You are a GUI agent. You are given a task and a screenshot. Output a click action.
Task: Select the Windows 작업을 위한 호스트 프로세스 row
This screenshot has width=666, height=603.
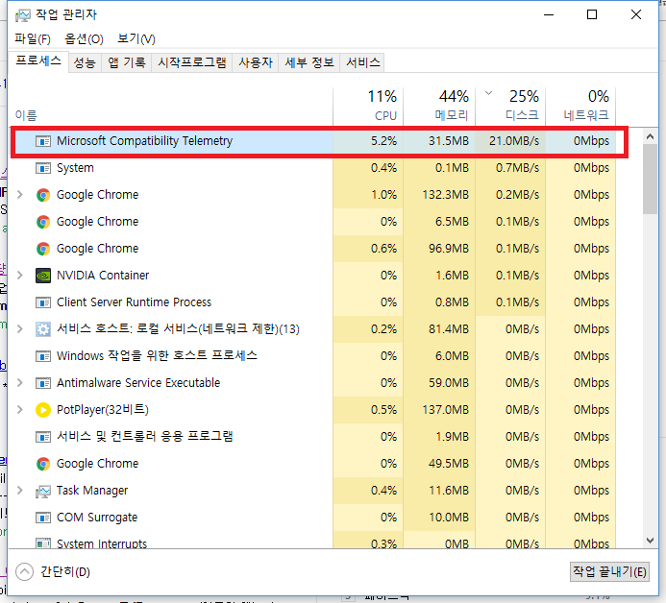pyautogui.click(x=313, y=356)
